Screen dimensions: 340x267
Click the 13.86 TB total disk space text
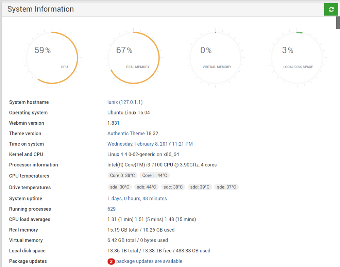tap(159, 251)
